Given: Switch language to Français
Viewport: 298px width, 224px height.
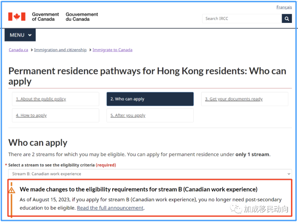Looking at the screenshot, I should (284, 7).
